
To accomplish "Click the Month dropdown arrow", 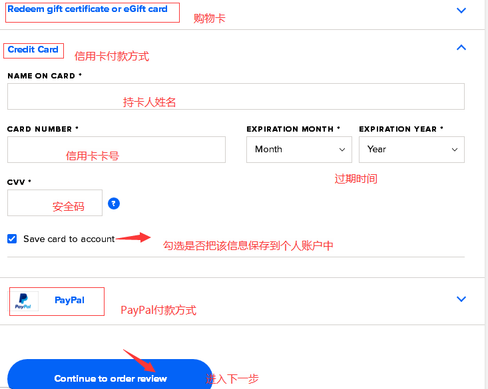I will [x=342, y=150].
